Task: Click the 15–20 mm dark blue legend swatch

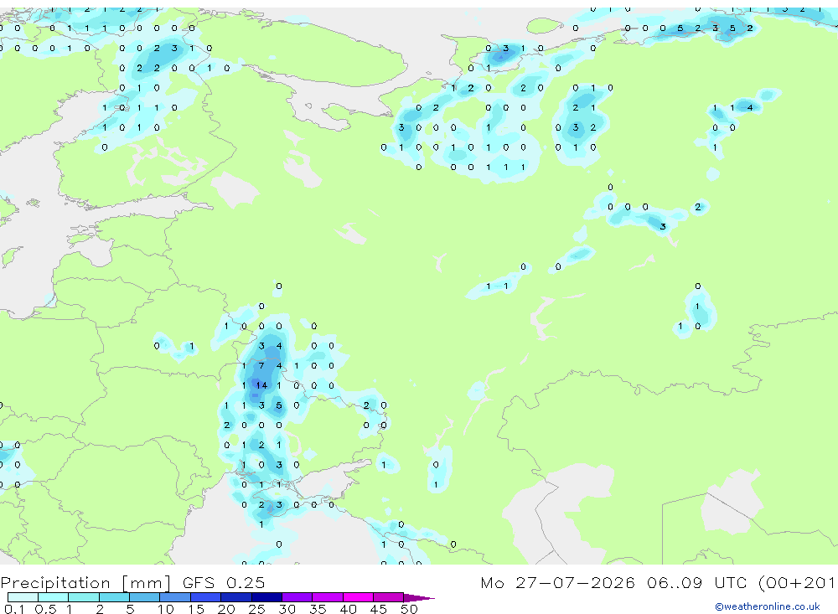Action: [x=205, y=597]
